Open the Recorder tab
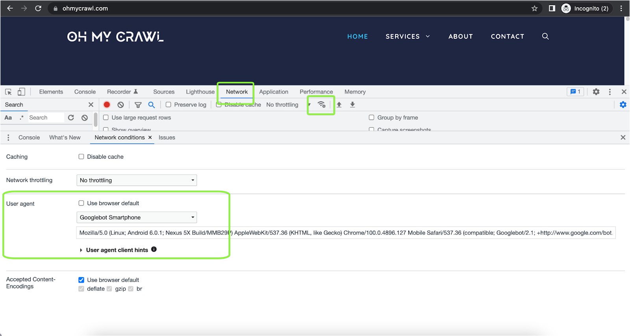This screenshot has width=630, height=336. point(122,92)
